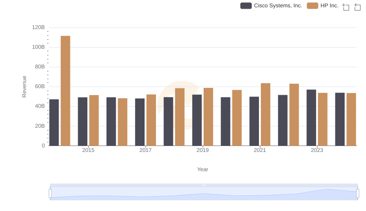The image size is (366, 211).
Task: Select the Cisco bar for 2023
Action: click(312, 118)
